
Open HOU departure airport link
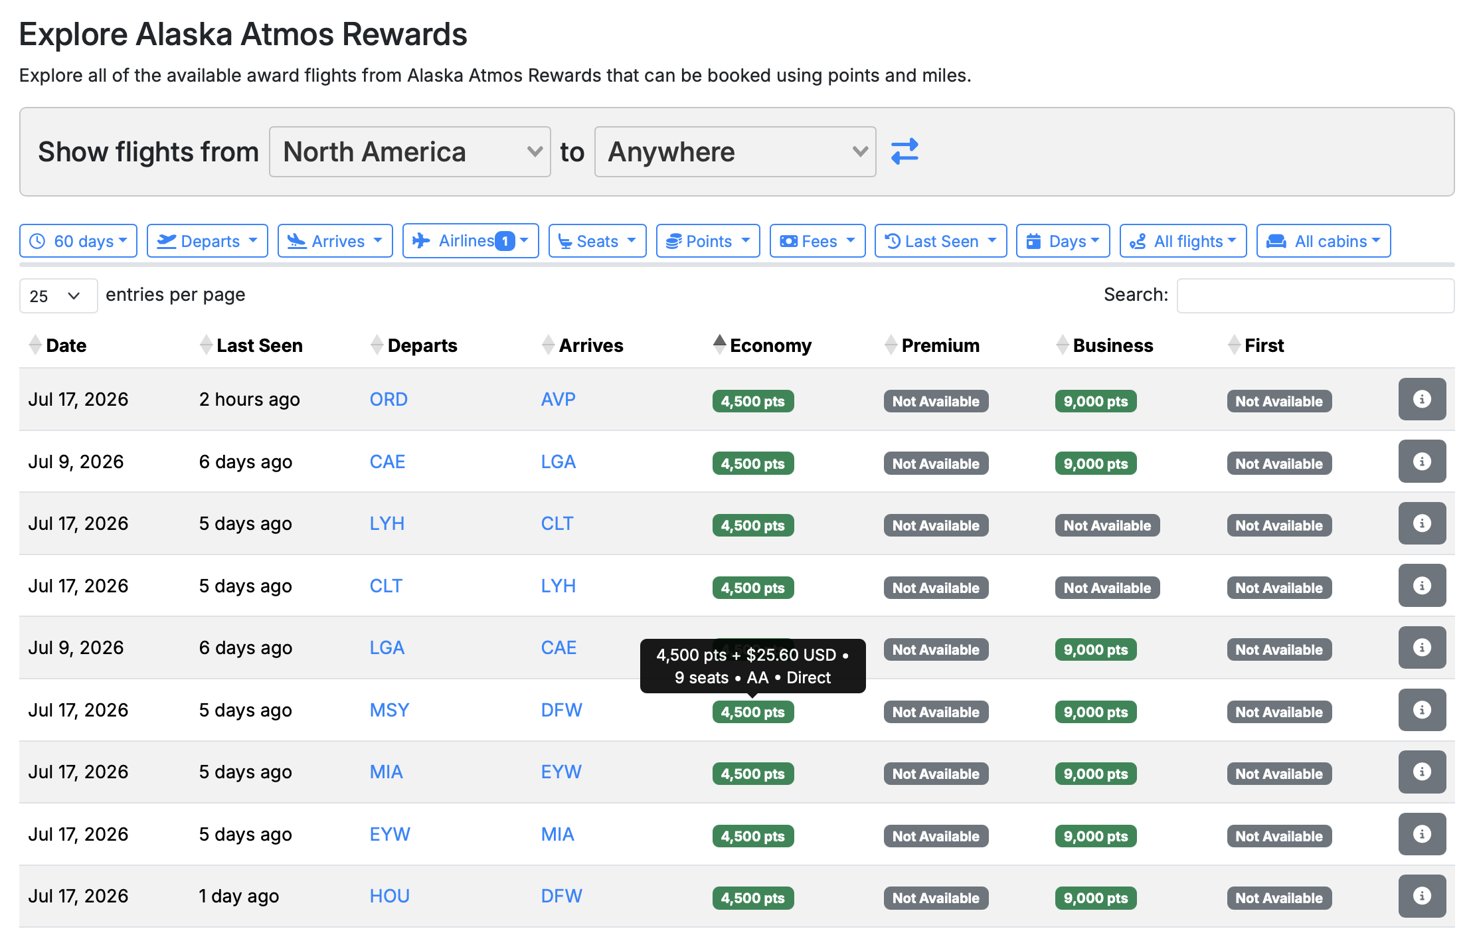(390, 896)
